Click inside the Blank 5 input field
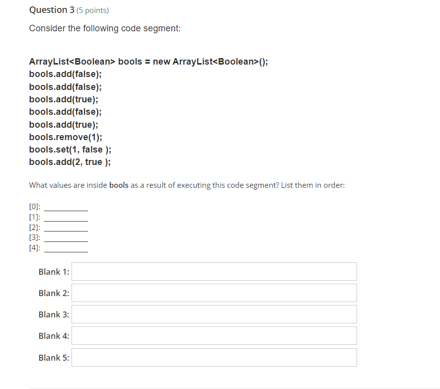This screenshot has height=389, width=440. (214, 357)
